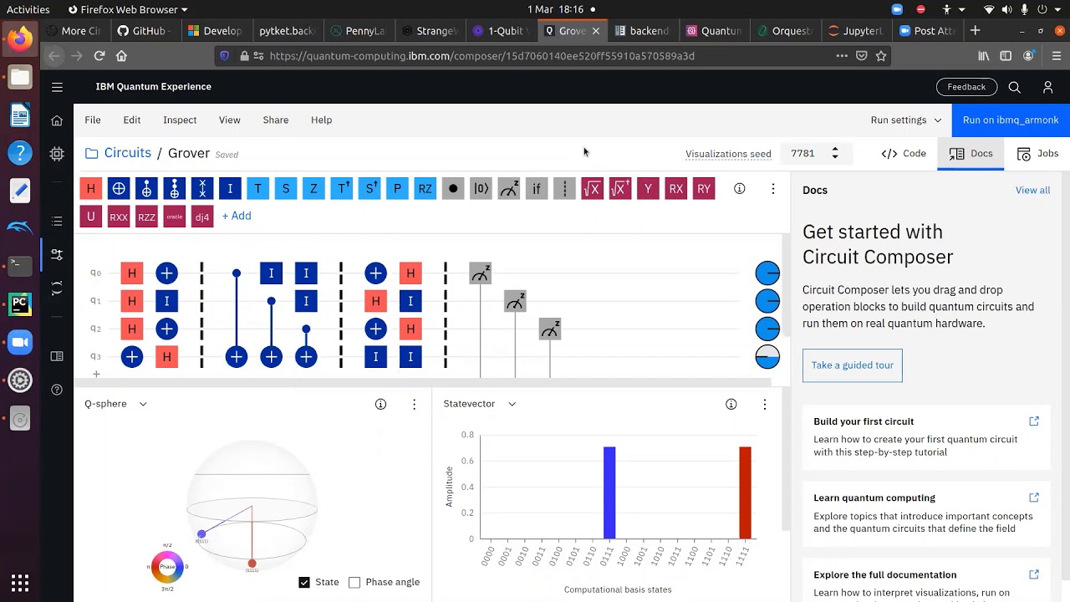
Task: Choose the custom 'oracle' gate in the palette
Action: 175,217
